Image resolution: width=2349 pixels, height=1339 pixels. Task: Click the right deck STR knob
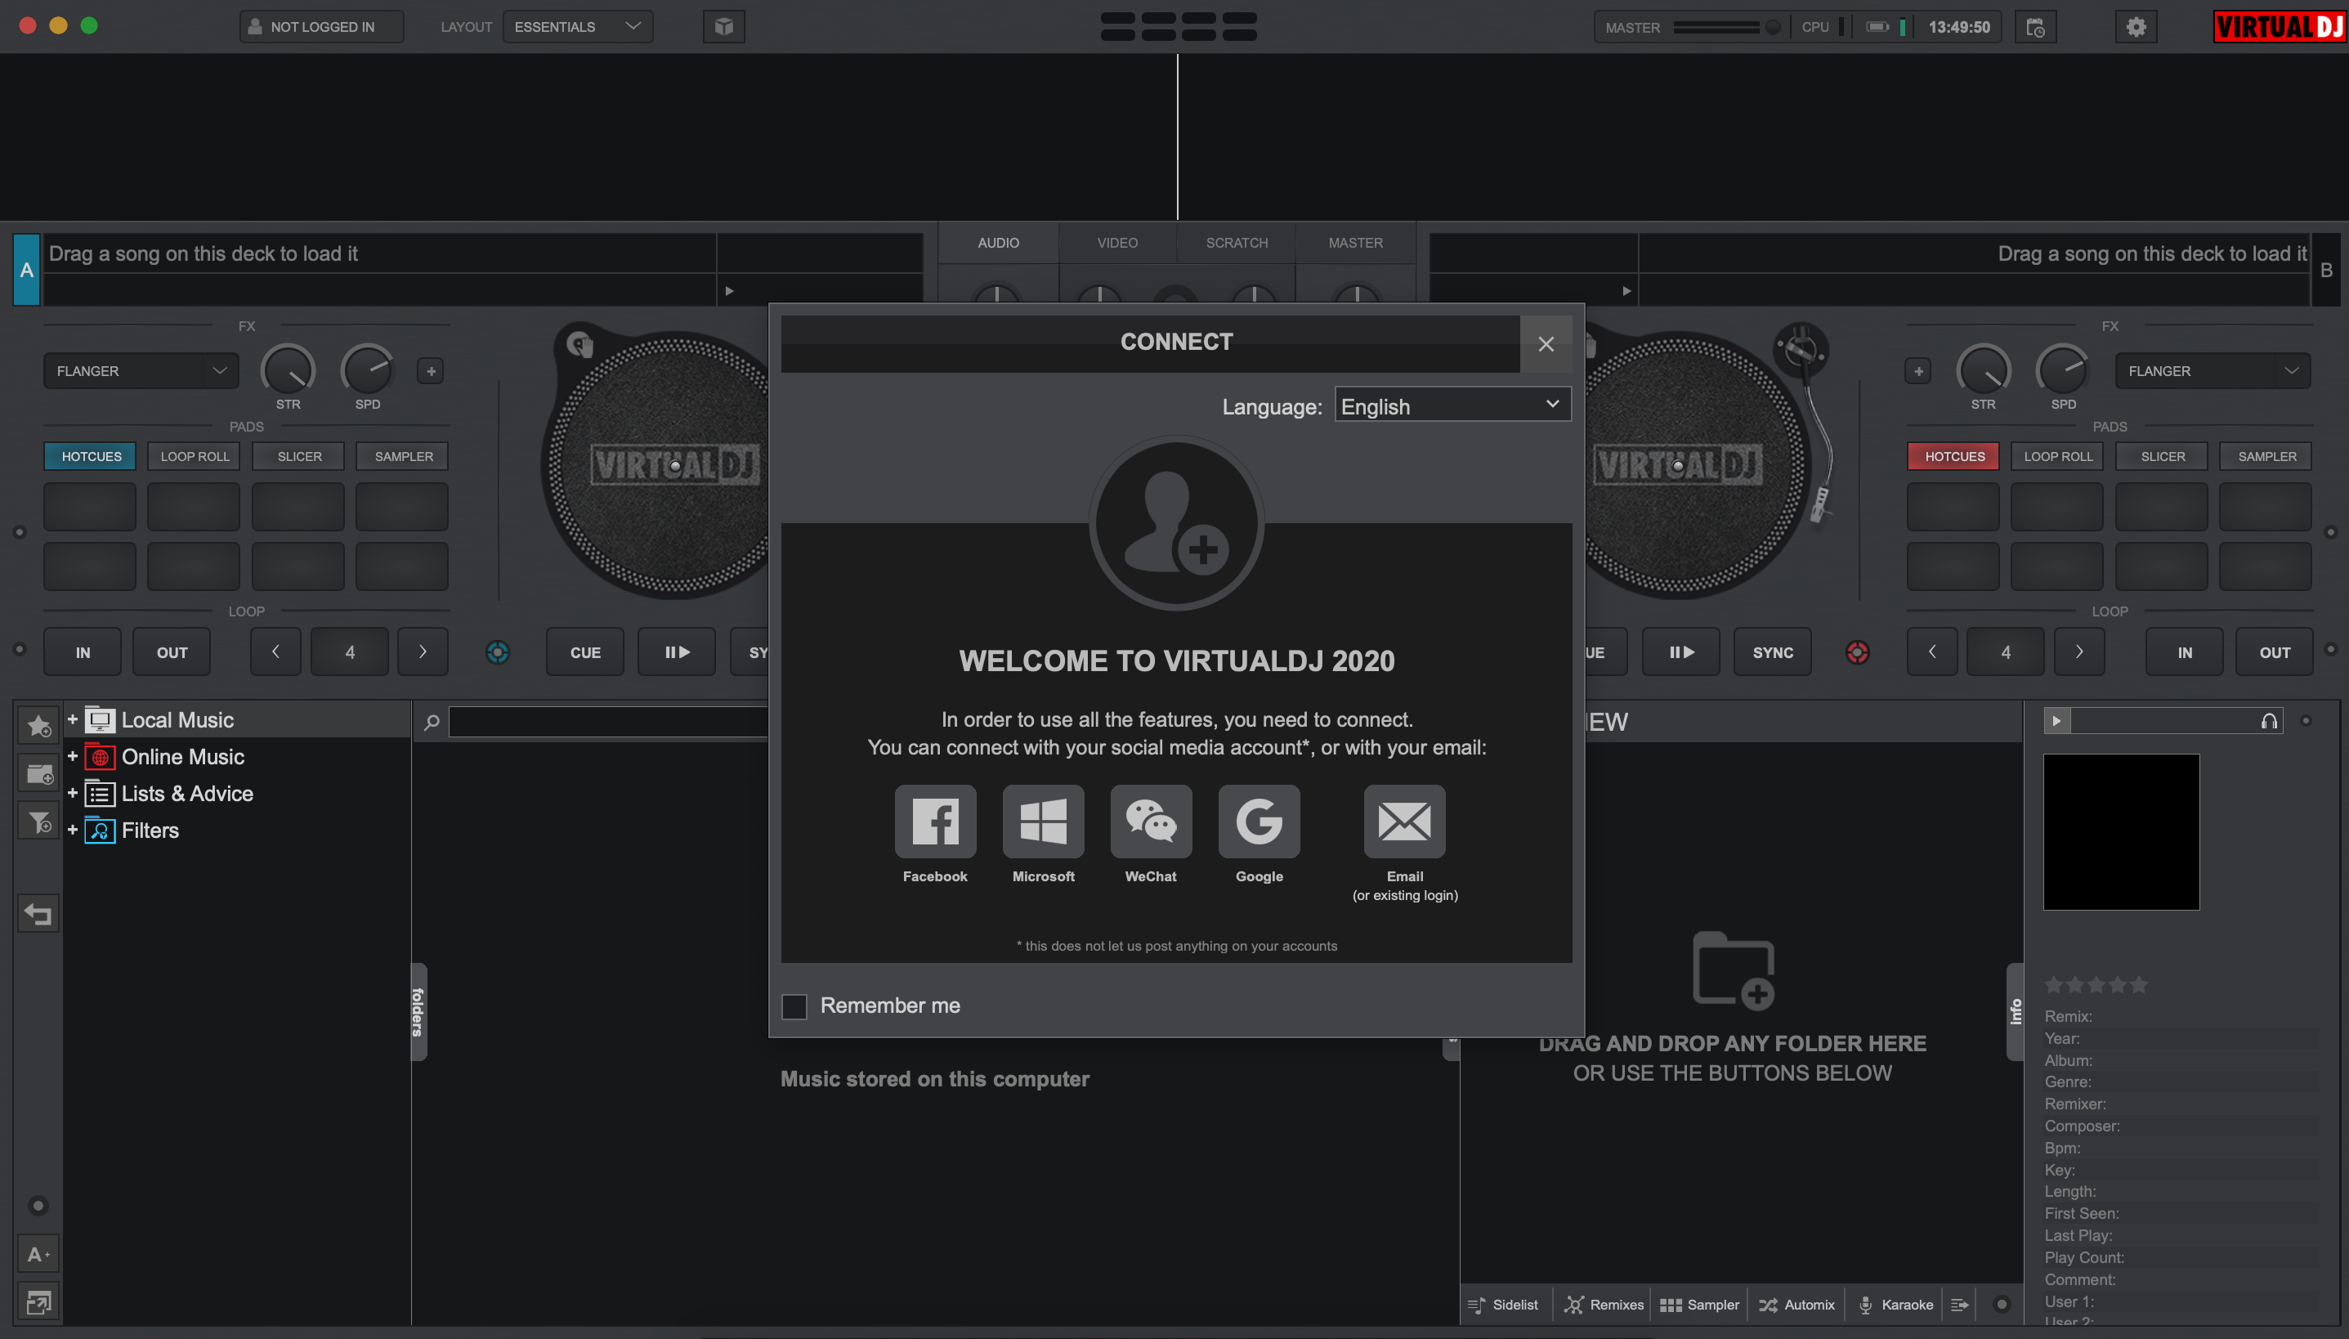(1983, 370)
